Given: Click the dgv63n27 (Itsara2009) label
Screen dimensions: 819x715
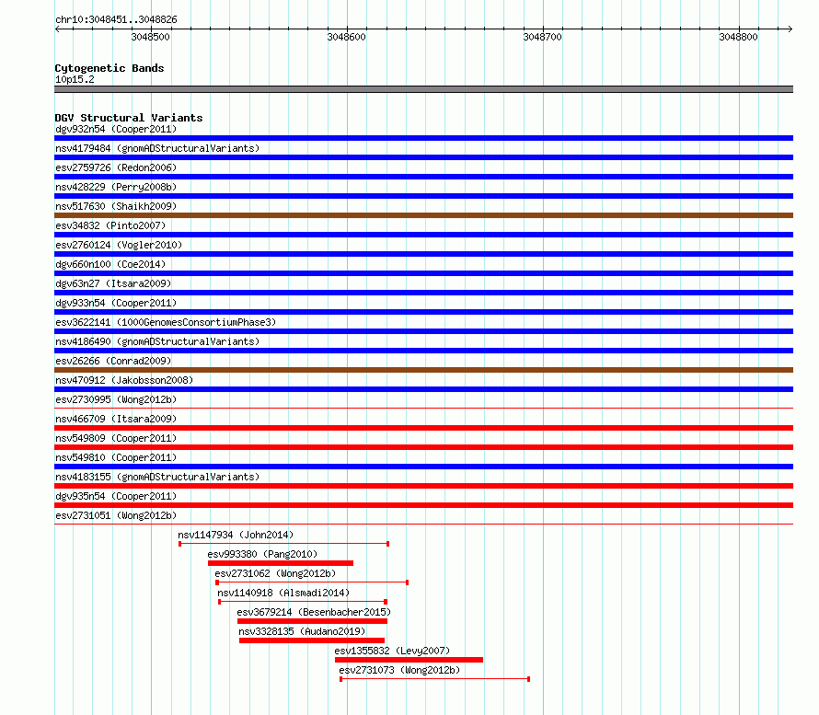Looking at the screenshot, I should 113,283.
